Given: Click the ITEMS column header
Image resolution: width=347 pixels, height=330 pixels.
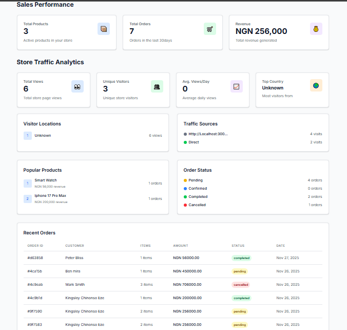Looking at the screenshot, I should coord(145,246).
